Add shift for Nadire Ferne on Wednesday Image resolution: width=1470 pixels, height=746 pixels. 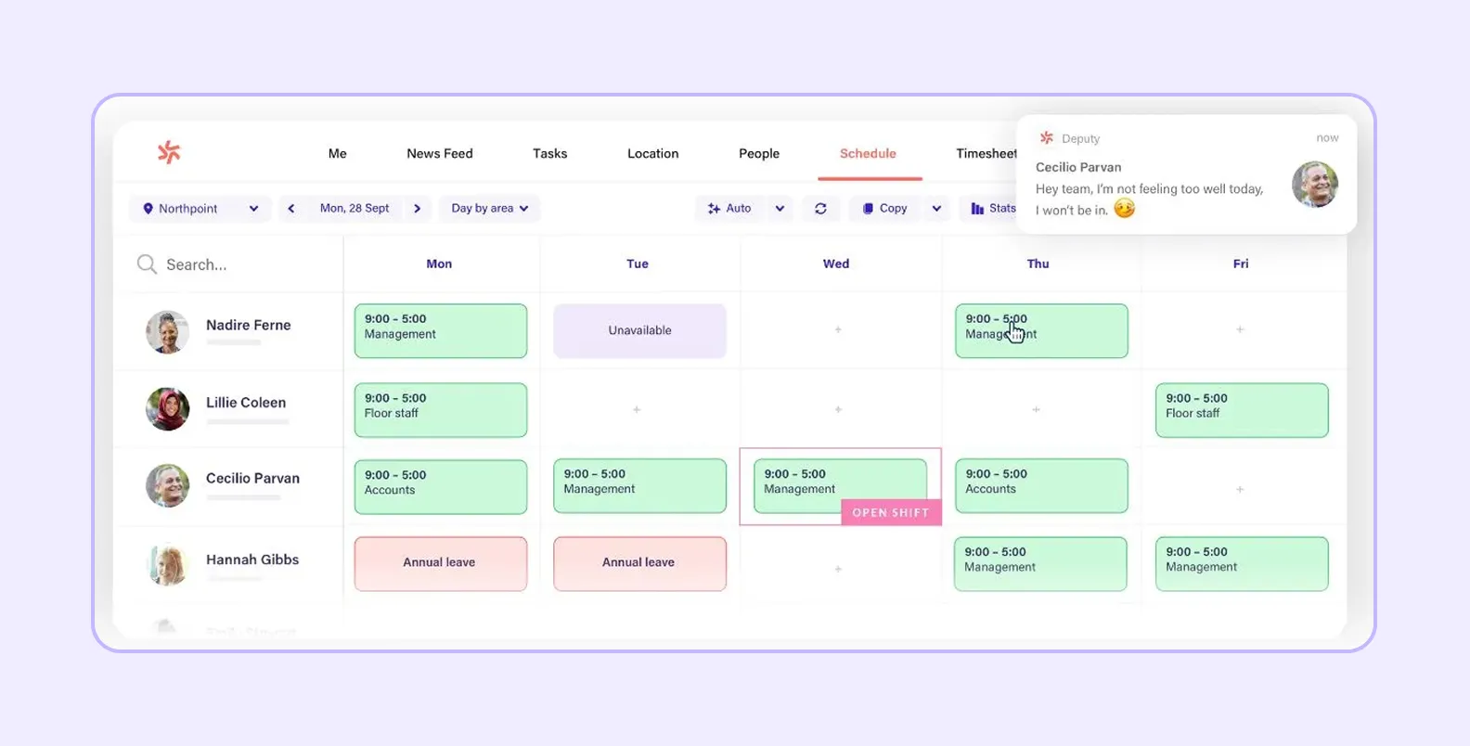click(x=838, y=329)
